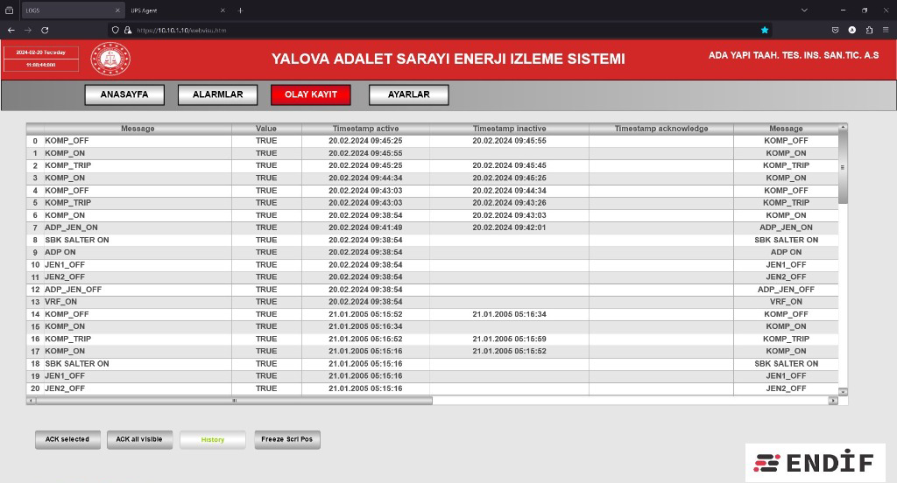Select row 9 ADP ON message
897x483 pixels.
click(x=60, y=252)
